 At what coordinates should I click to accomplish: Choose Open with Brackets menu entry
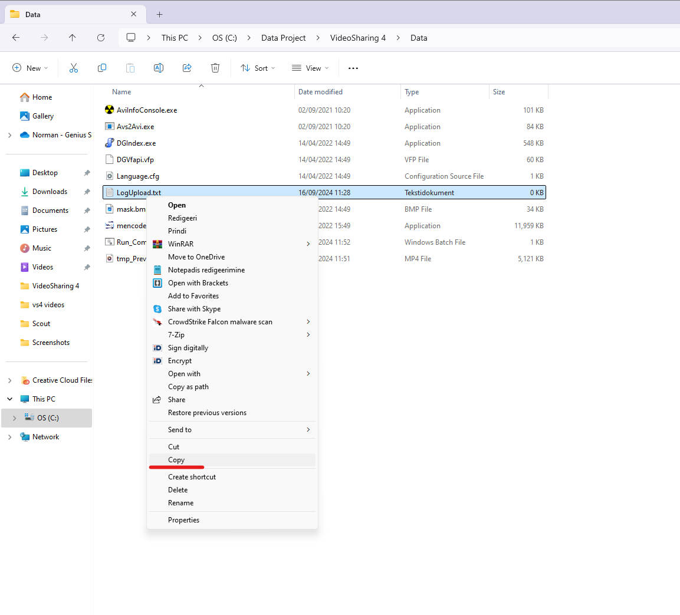[x=232, y=283]
